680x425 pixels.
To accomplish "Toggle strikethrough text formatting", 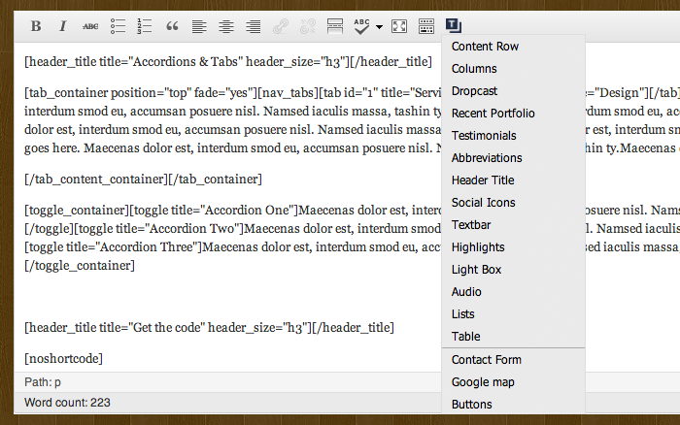I will (x=90, y=26).
